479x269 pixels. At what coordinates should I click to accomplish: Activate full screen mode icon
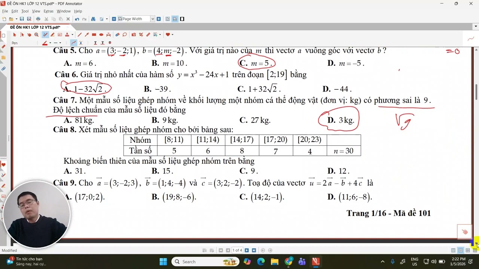pos(182,19)
